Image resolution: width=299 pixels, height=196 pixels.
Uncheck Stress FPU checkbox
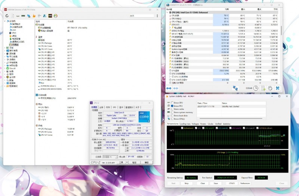coord(172,106)
